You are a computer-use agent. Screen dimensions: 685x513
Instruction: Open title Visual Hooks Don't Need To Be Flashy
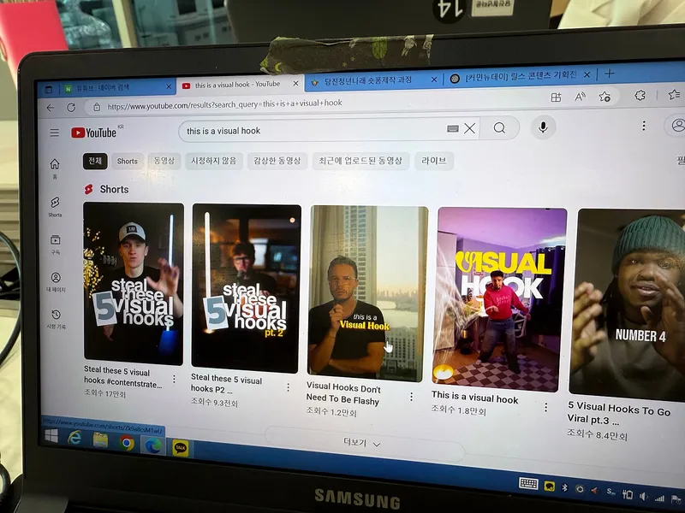(x=343, y=393)
